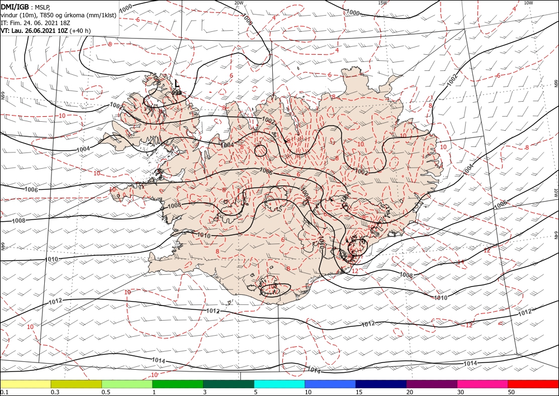Pick the blue 10–15 legend segment
The height and width of the screenshot is (396, 559).
[330, 384]
